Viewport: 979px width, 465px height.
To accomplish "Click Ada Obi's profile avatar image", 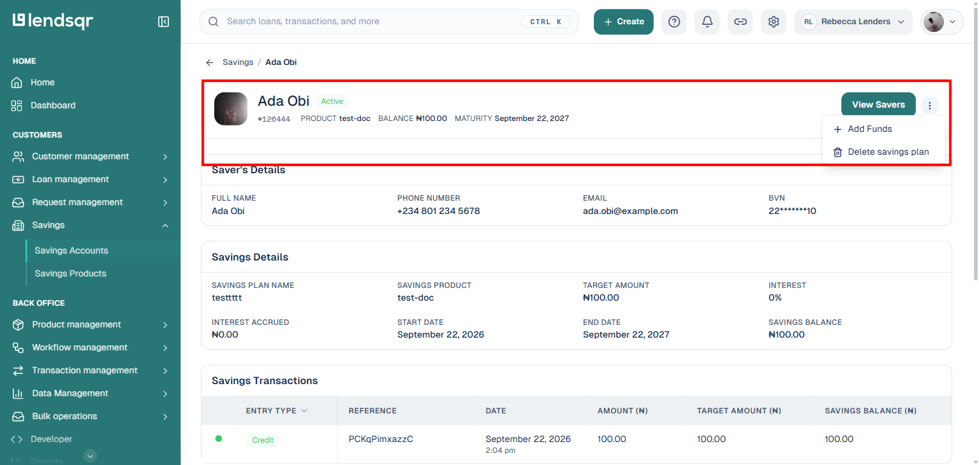I will [231, 109].
